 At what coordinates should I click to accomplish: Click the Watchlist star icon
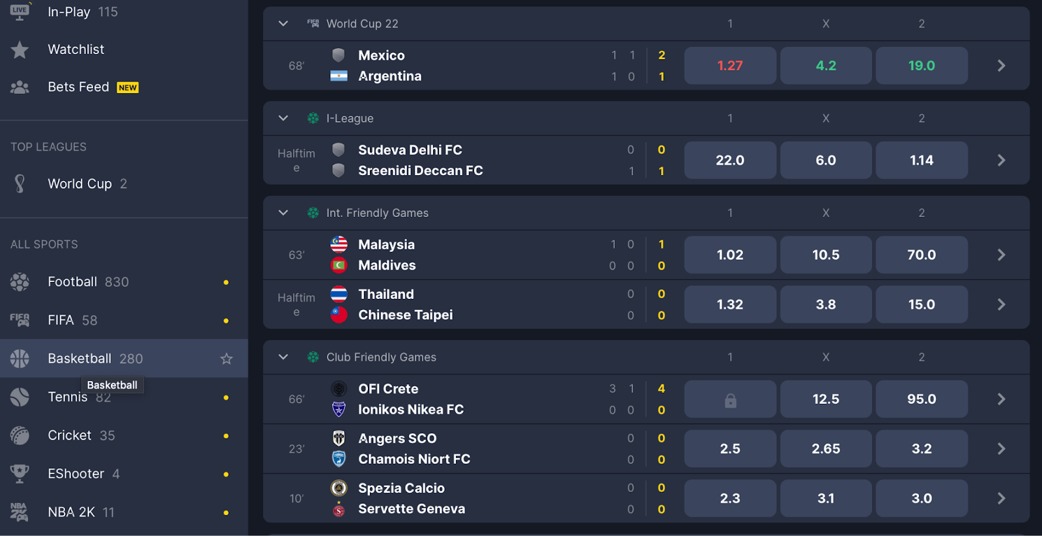20,49
